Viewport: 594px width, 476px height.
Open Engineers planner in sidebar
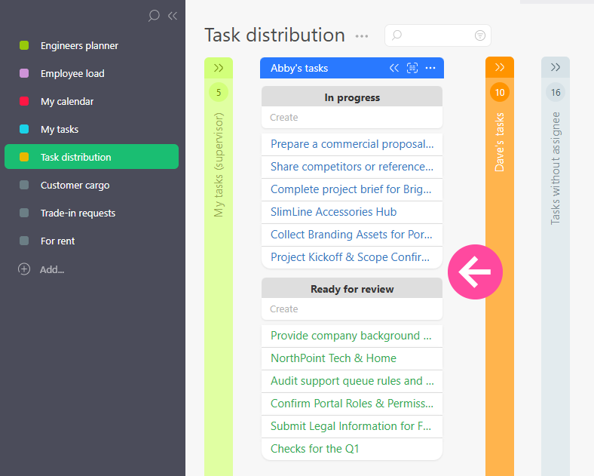click(x=79, y=45)
